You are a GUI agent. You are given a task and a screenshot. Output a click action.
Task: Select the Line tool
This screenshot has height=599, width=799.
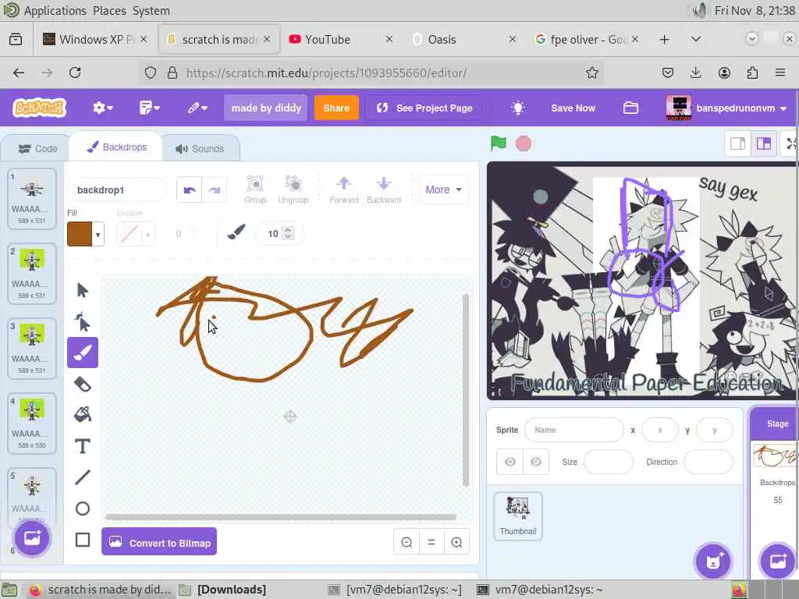[83, 477]
